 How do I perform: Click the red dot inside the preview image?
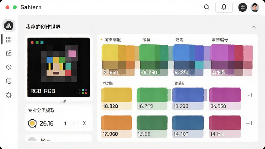coord(32,42)
